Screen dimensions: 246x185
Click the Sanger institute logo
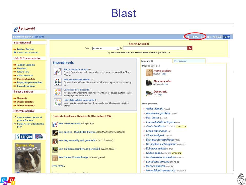[24, 136]
